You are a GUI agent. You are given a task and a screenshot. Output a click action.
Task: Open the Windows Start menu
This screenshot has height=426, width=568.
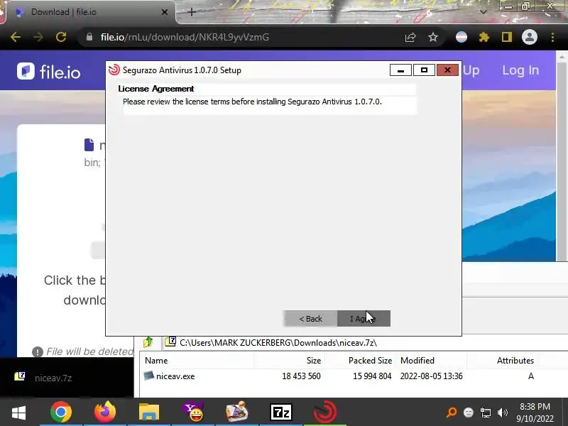pyautogui.click(x=19, y=413)
